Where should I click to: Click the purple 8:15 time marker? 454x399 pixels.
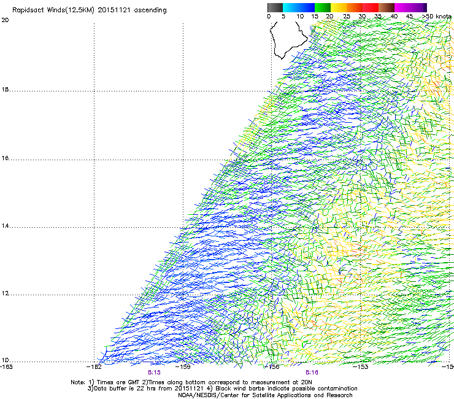point(154,373)
